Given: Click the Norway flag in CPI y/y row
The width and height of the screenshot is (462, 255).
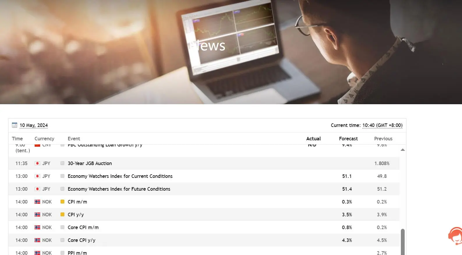Looking at the screenshot, I should tap(37, 215).
